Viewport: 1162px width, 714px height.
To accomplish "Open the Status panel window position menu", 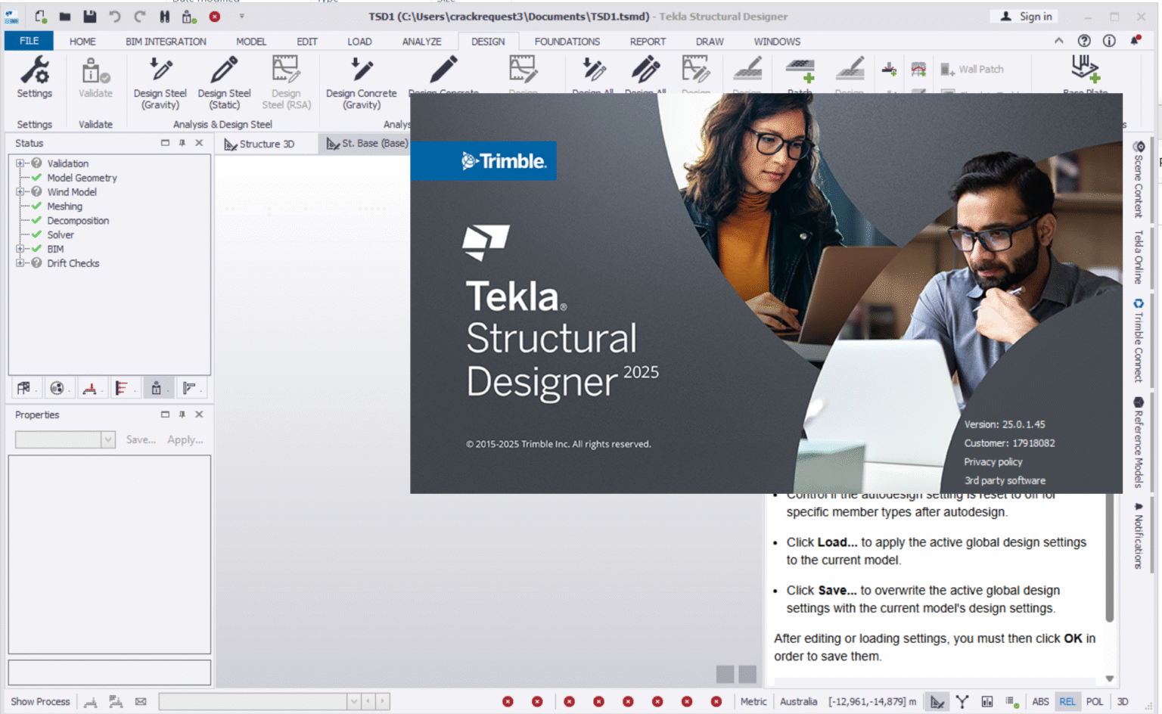I will tap(165, 143).
